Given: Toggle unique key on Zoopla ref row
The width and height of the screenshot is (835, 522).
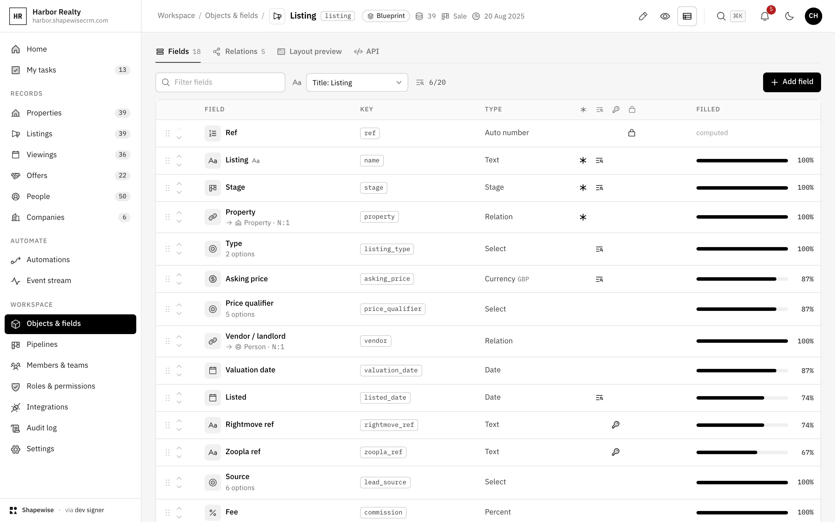Looking at the screenshot, I should tap(616, 452).
